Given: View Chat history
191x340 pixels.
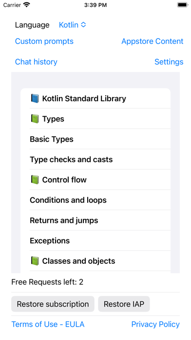Looking at the screenshot, I should click(36, 62).
